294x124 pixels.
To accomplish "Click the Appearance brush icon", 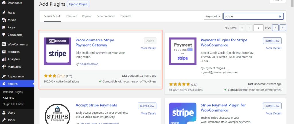I will (x=4, y=77).
